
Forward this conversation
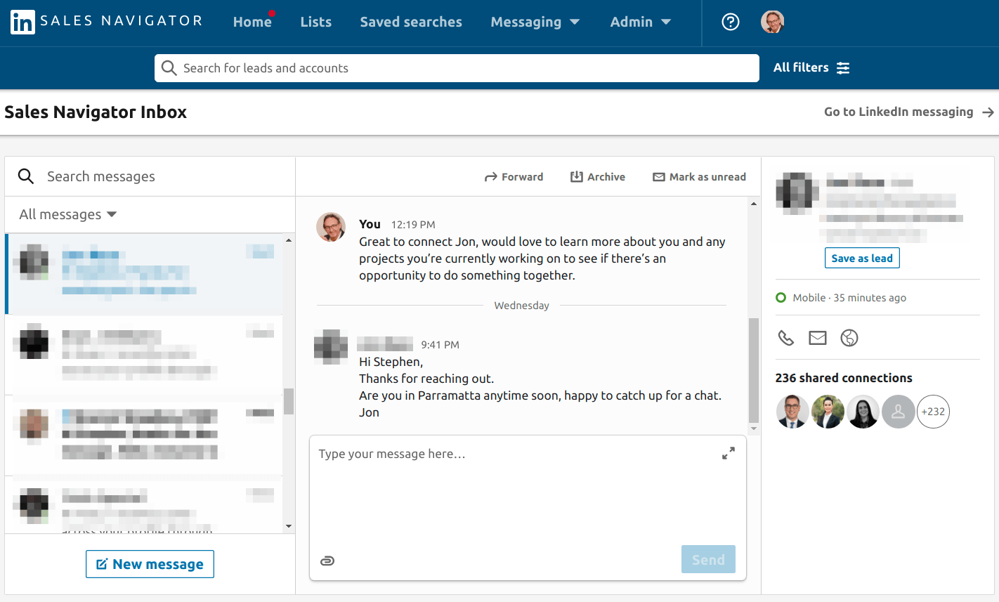pos(514,177)
